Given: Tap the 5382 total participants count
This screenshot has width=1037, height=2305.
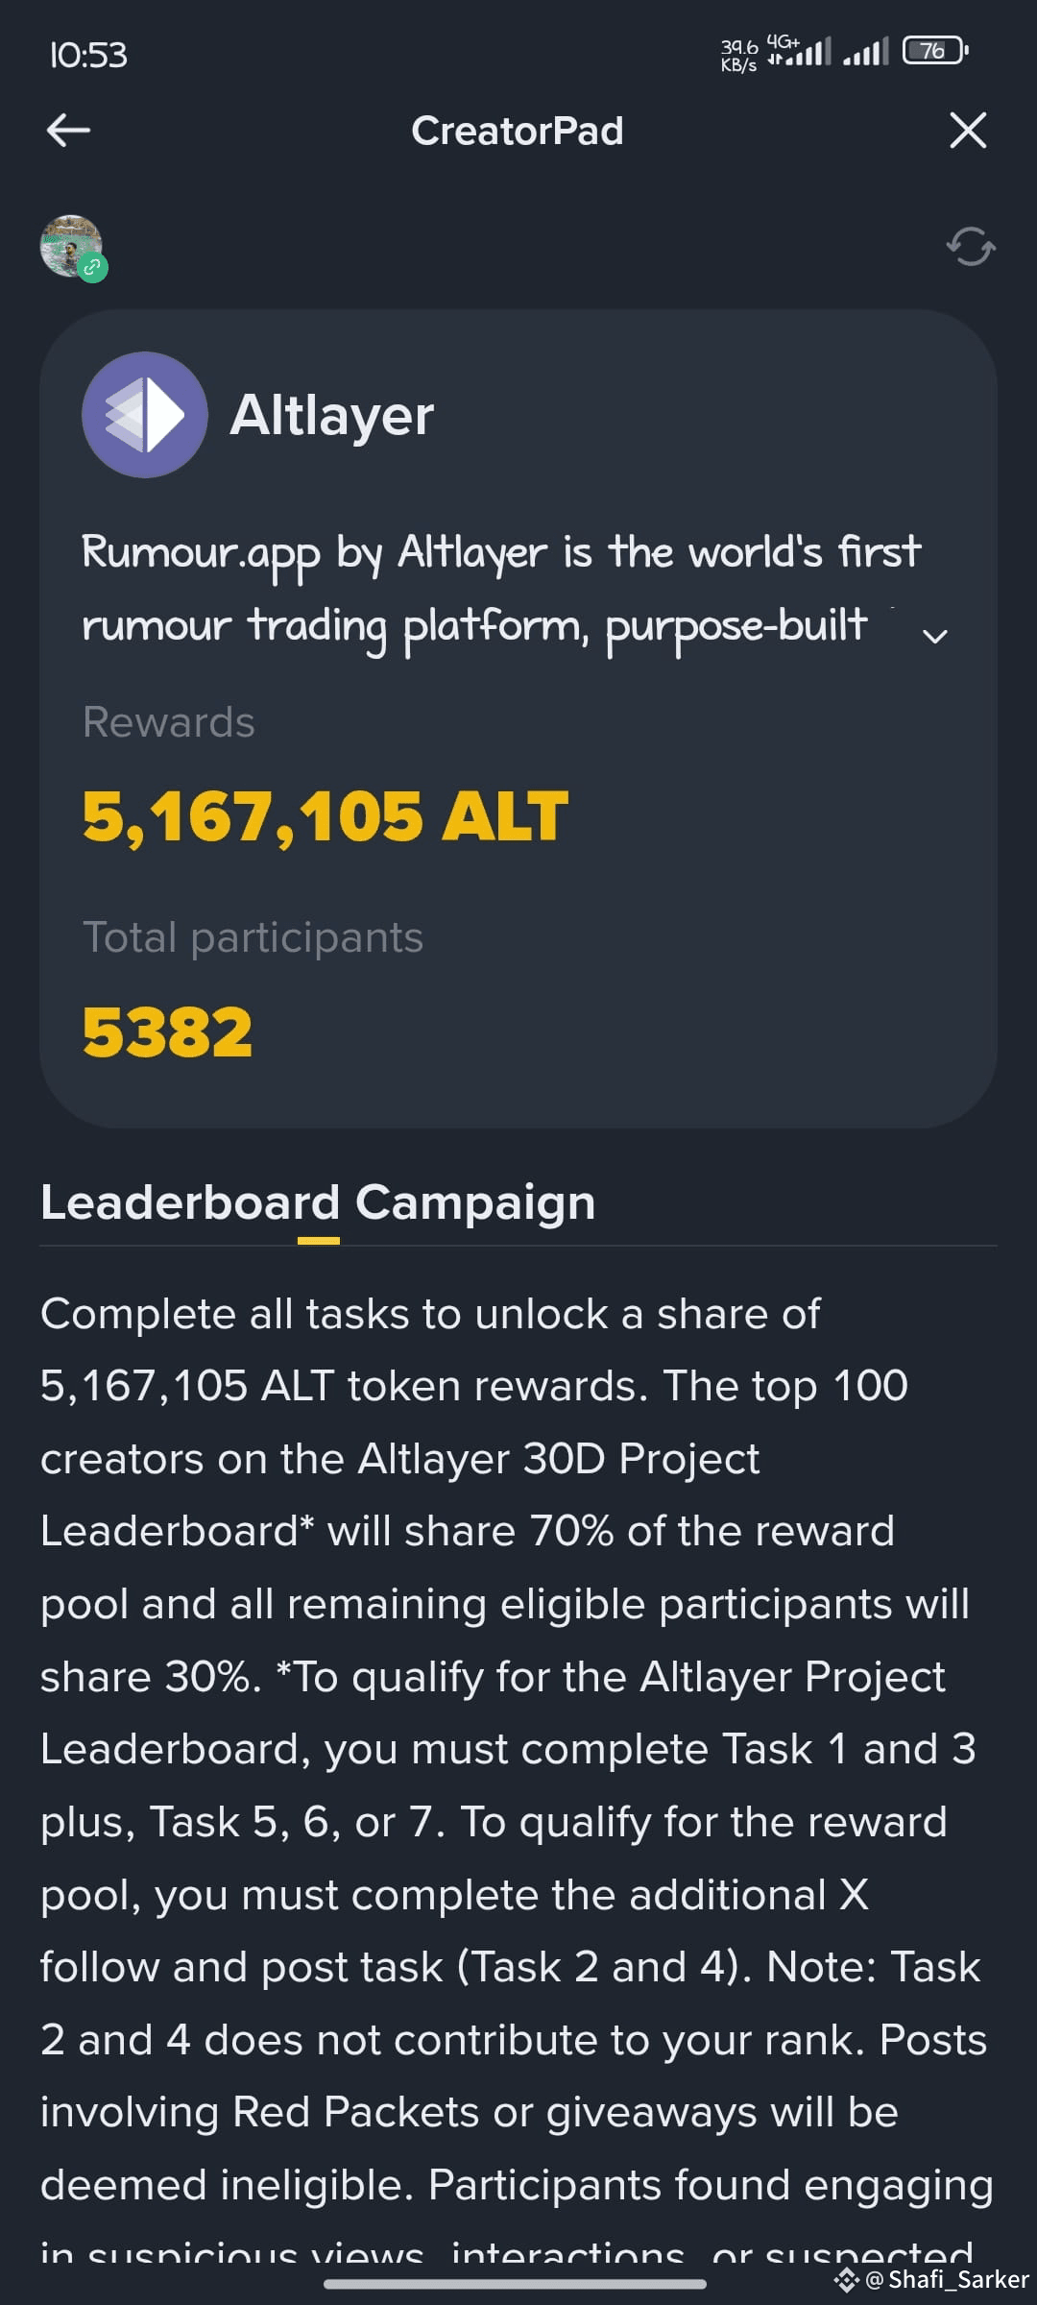Looking at the screenshot, I should [168, 1033].
